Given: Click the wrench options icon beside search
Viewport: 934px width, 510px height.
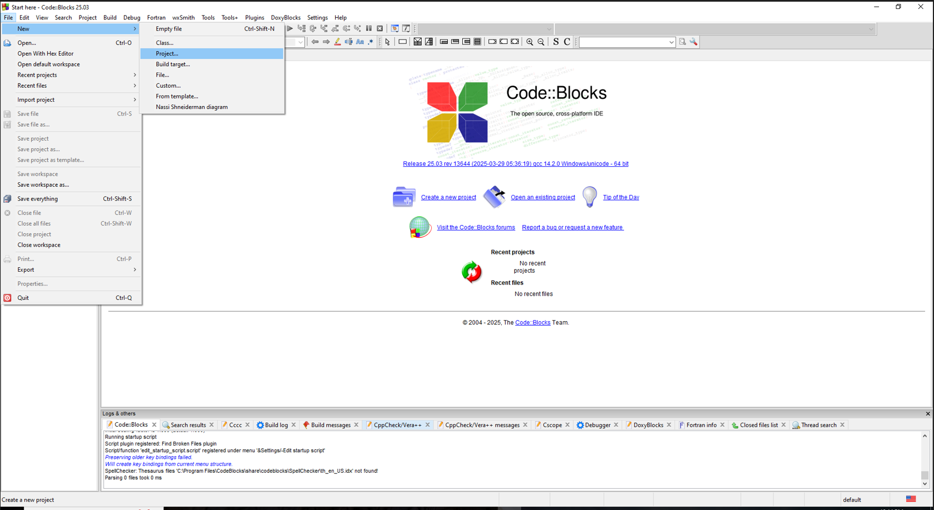Looking at the screenshot, I should click(x=693, y=42).
